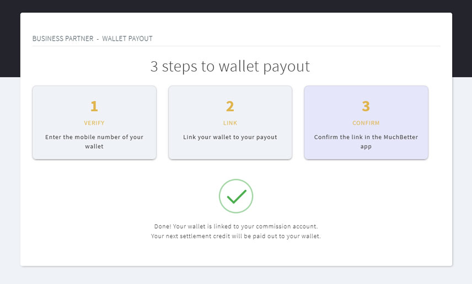The height and width of the screenshot is (284, 472).
Task: Select the CONFIRM step label
Action: coord(366,123)
